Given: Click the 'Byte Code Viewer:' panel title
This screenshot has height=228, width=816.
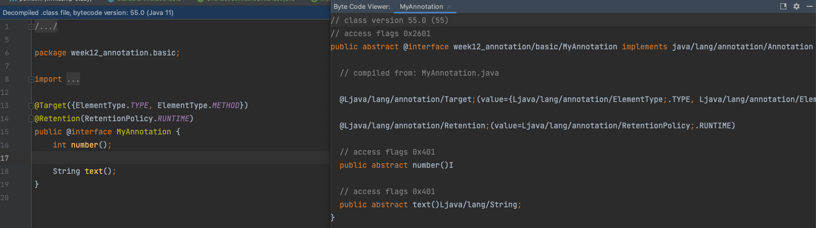Looking at the screenshot, I should [362, 7].
